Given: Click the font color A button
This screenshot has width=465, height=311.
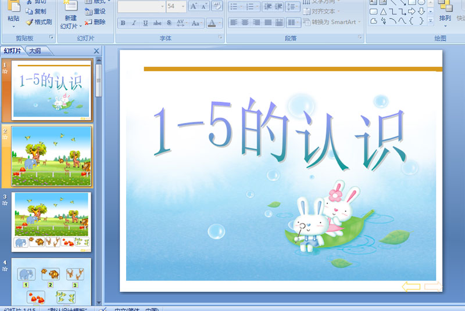Looking at the screenshot, I should [x=212, y=23].
